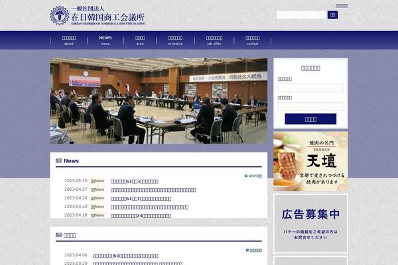This screenshot has height=265, width=398.
Task: Focus the header search input field
Action: click(x=301, y=15)
